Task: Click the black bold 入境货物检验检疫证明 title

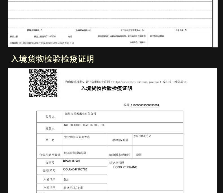Action: click(x=106, y=88)
